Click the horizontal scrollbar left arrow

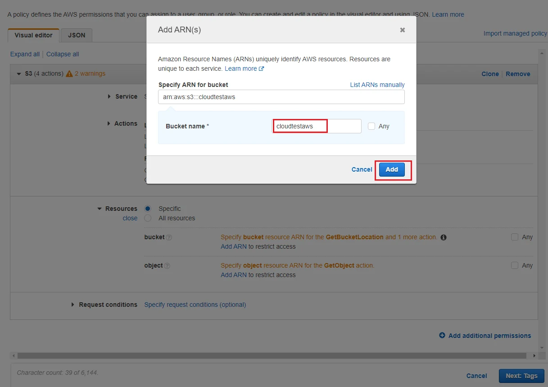[x=13, y=355]
